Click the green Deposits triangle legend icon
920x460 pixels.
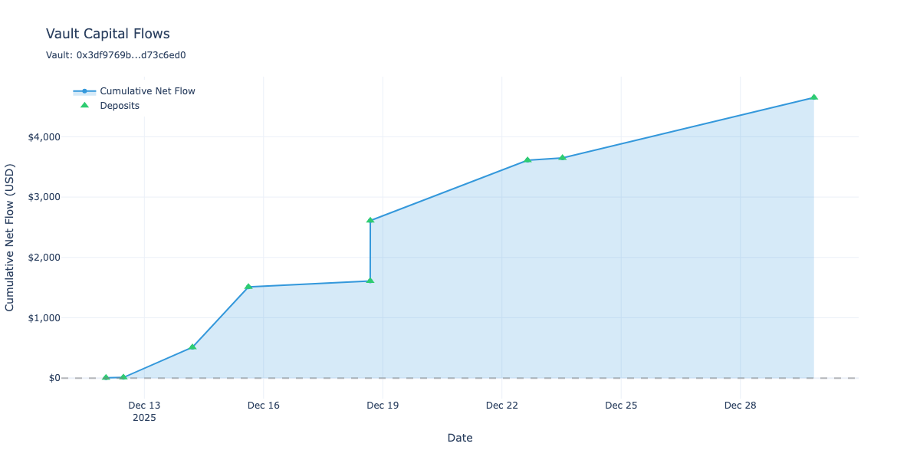pos(85,106)
